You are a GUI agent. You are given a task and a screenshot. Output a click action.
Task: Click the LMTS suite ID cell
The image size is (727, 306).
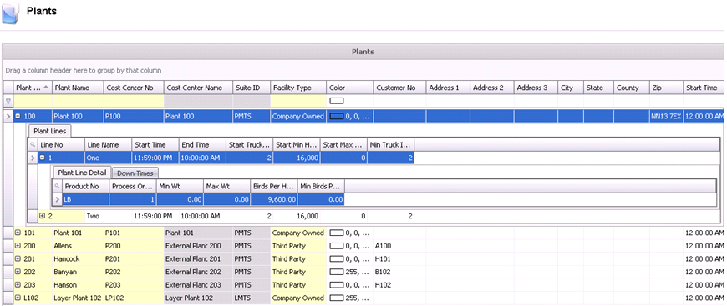252,298
